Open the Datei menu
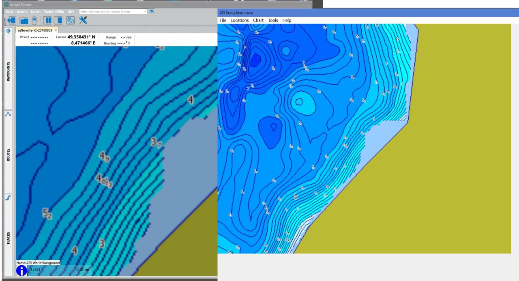This screenshot has width=519, height=281. pyautogui.click(x=9, y=12)
